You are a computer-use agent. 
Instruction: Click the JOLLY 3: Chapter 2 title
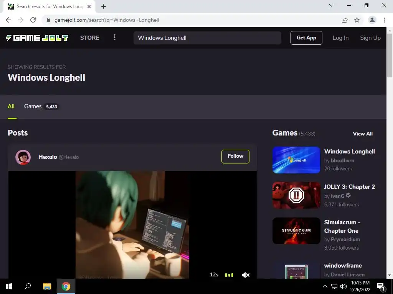pyautogui.click(x=349, y=187)
